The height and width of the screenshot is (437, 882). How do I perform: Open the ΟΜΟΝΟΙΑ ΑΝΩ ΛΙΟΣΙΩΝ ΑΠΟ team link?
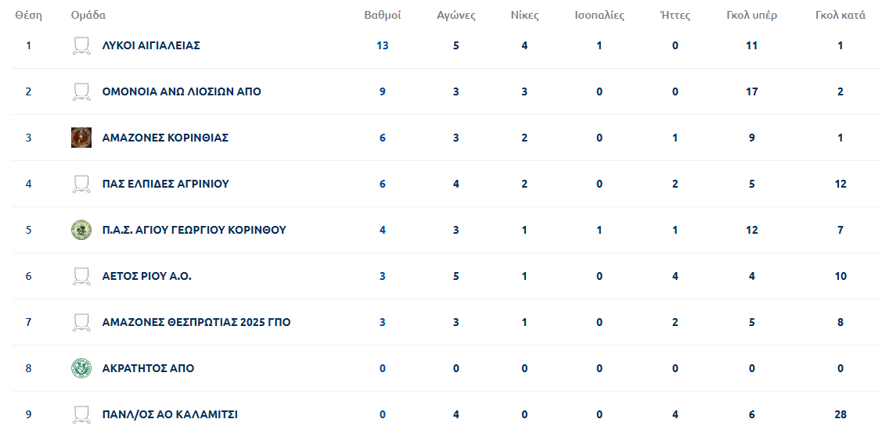(182, 91)
